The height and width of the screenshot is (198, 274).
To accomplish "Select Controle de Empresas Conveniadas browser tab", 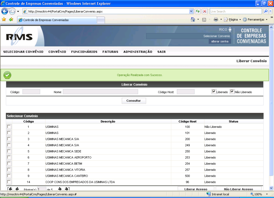I will click(57, 20).
